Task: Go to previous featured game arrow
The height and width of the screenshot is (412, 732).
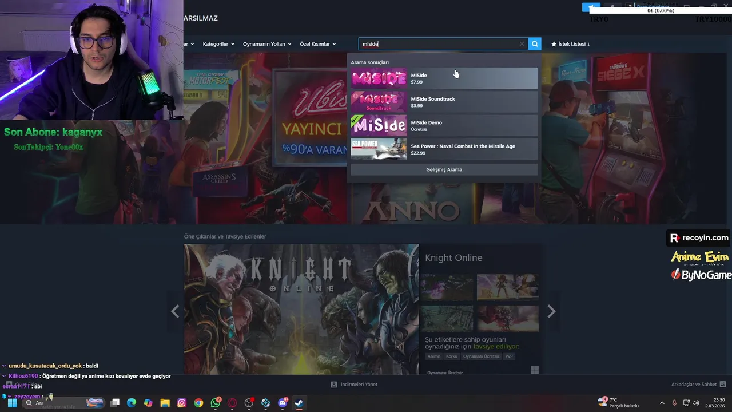Action: tap(175, 311)
